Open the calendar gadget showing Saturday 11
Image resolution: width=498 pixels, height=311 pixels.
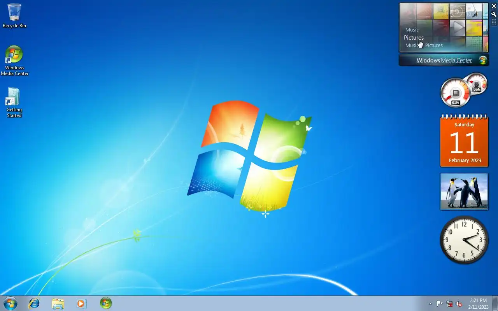(464, 141)
